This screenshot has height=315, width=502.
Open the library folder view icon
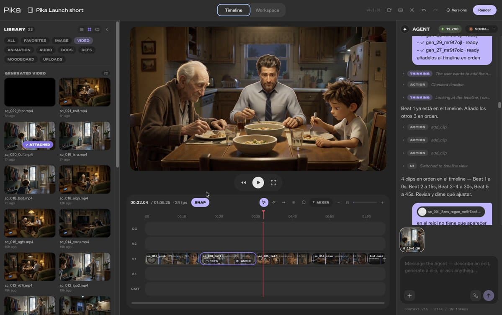point(97,29)
